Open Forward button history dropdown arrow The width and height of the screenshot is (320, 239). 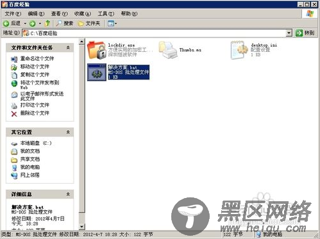(40, 24)
